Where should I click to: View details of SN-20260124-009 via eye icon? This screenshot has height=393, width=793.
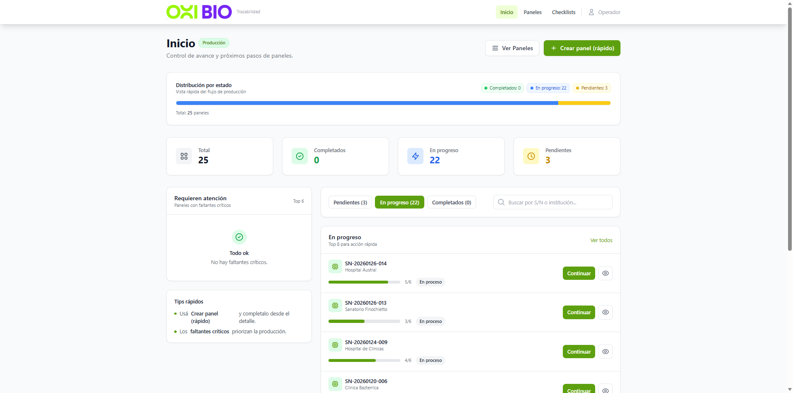606,352
